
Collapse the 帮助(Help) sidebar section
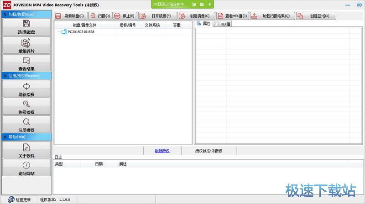[x=5, y=137]
